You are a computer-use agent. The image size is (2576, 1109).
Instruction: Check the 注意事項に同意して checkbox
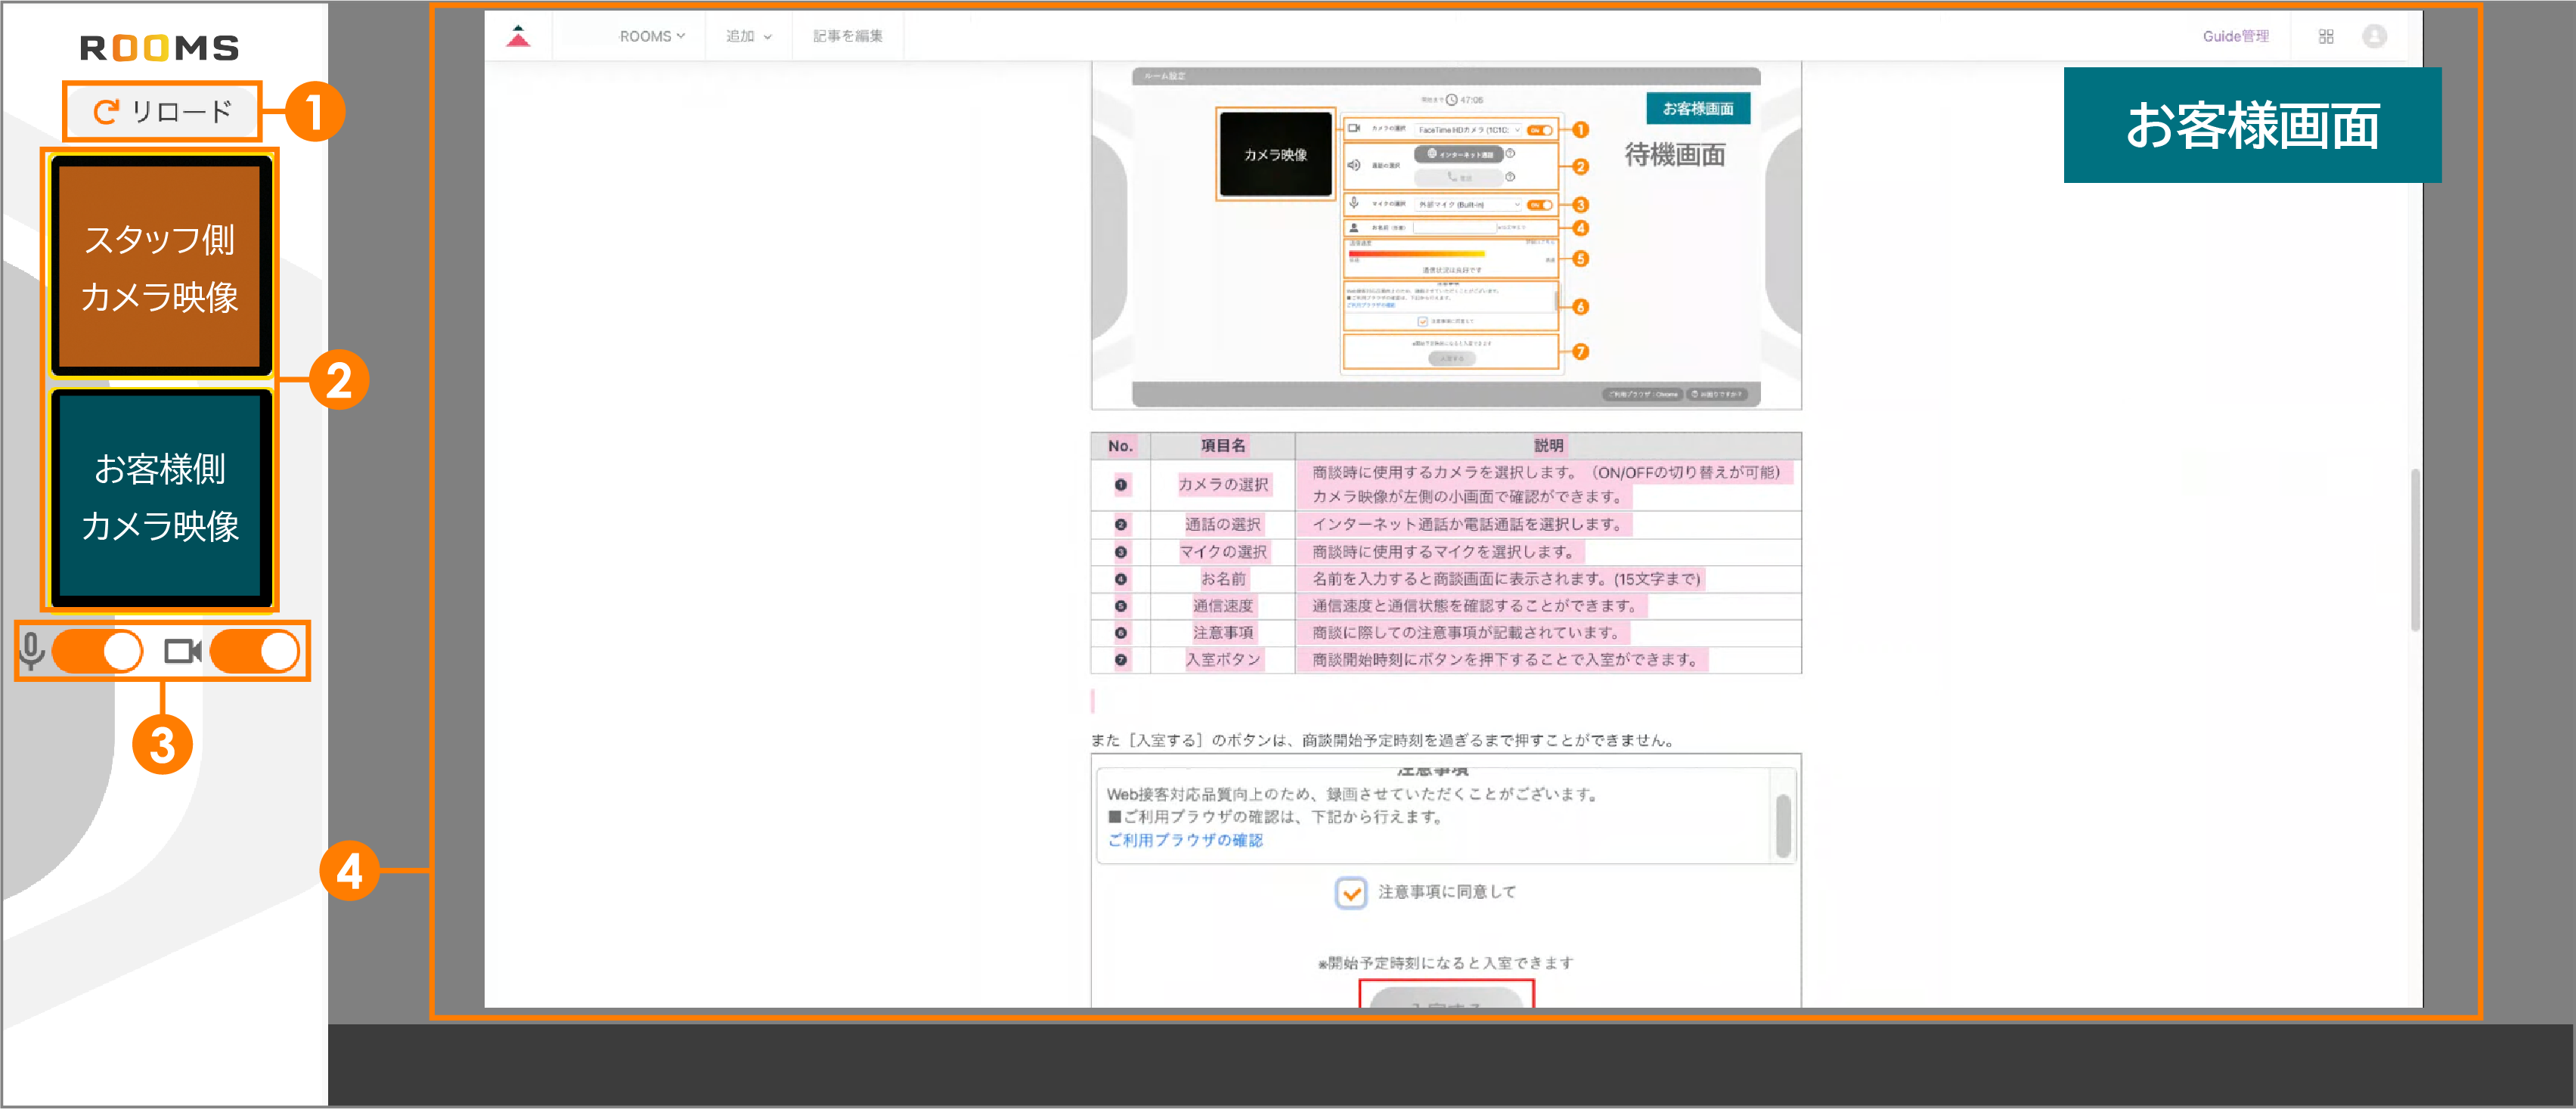pos(1351,892)
